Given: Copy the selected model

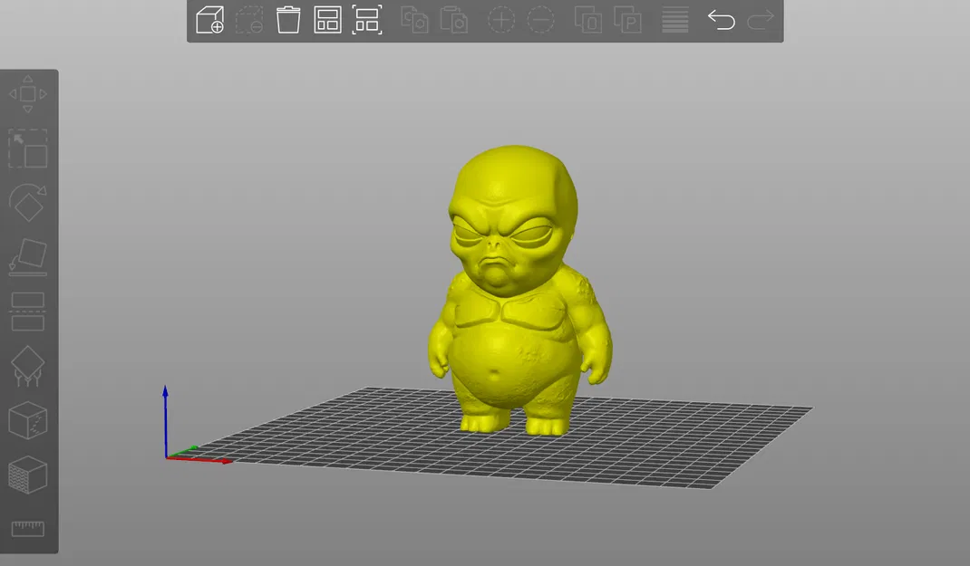Looking at the screenshot, I should [414, 20].
